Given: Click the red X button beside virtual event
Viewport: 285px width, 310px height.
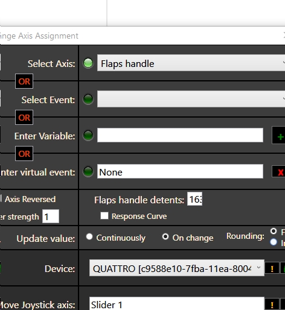Looking at the screenshot, I should coord(279,171).
